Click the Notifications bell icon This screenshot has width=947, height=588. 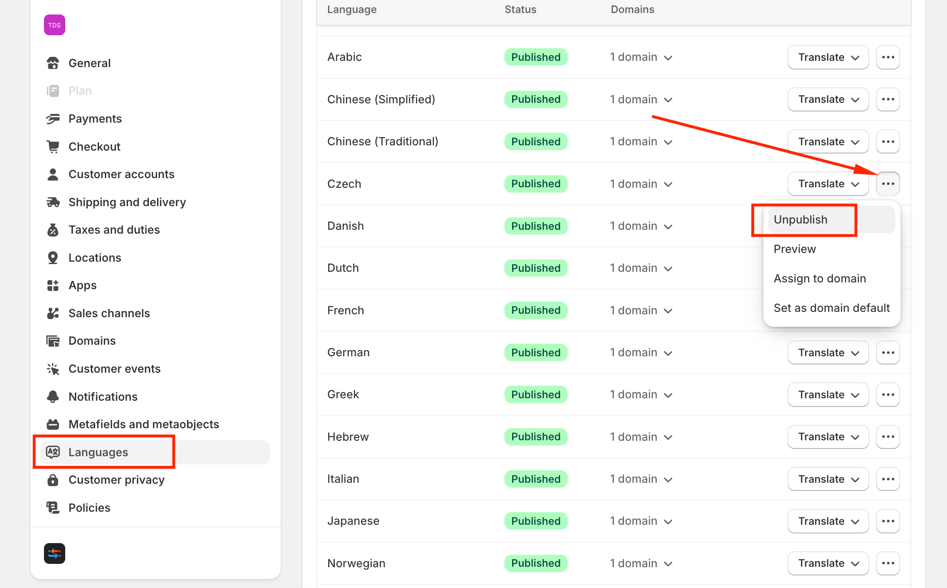point(53,397)
